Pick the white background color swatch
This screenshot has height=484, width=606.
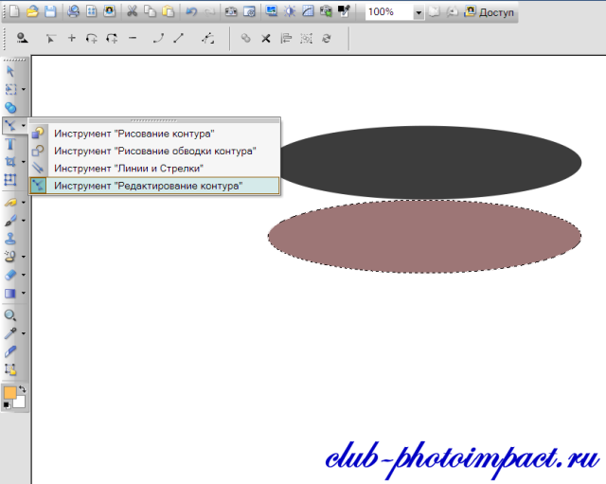19,402
